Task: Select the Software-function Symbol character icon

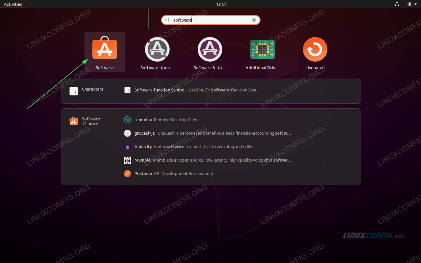Action: pyautogui.click(x=127, y=90)
